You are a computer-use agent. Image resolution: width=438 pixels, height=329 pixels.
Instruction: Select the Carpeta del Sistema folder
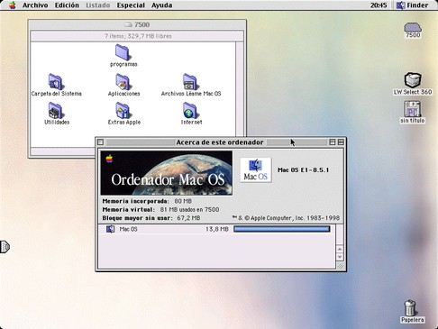(x=56, y=81)
